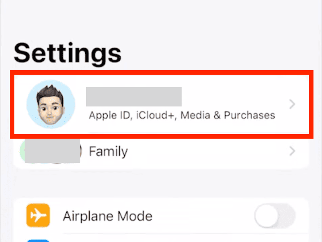Image resolution: width=322 pixels, height=242 pixels.
Task: Select the Airplane Mode label
Action: click(108, 217)
